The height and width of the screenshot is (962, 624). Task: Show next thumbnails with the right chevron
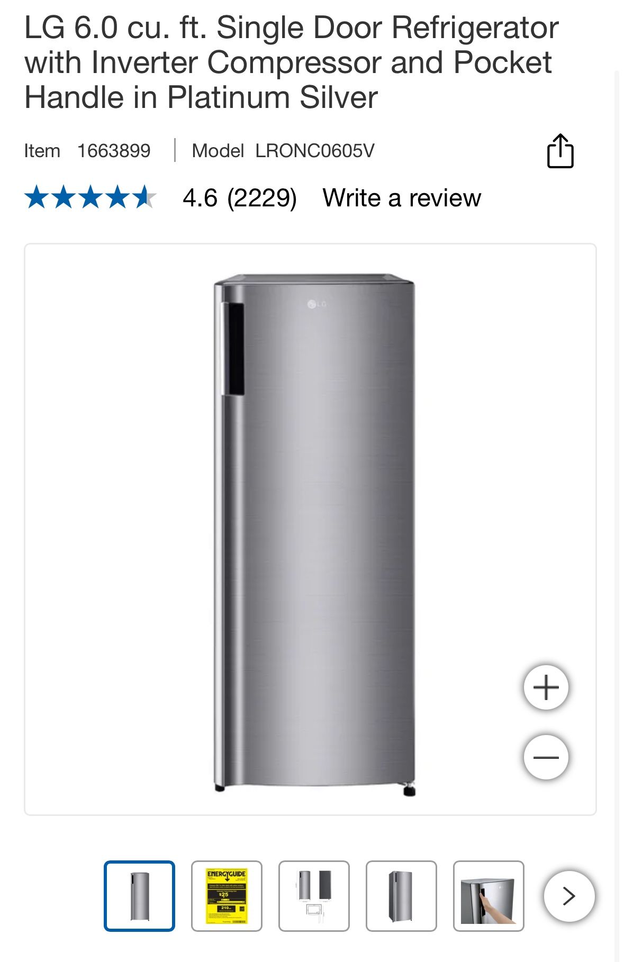(x=569, y=896)
